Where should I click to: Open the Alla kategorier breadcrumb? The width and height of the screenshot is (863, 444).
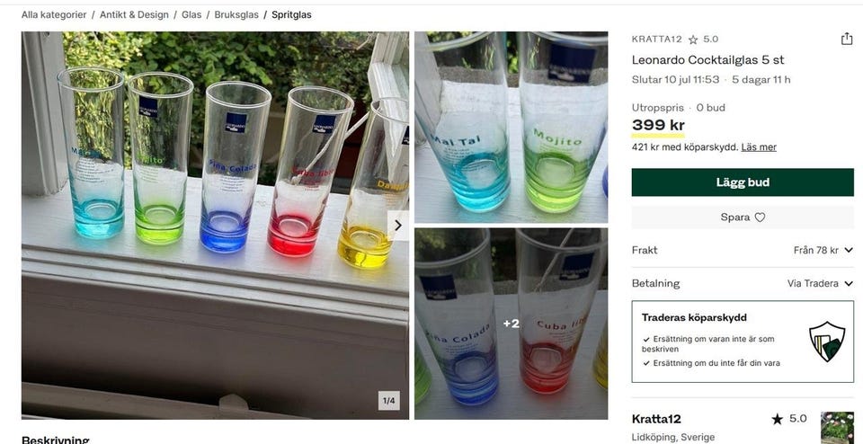(54, 15)
